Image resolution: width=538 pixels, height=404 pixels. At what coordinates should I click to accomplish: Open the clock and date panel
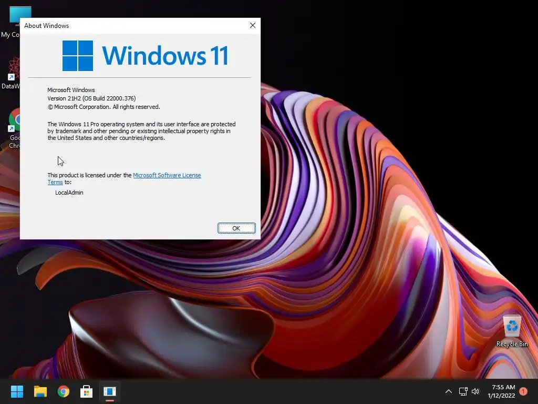tap(502, 391)
